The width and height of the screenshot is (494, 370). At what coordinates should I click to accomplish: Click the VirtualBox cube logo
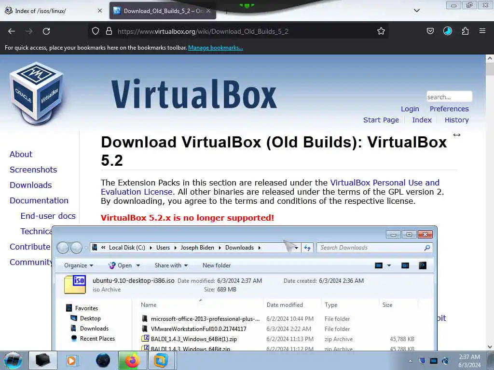click(x=37, y=93)
